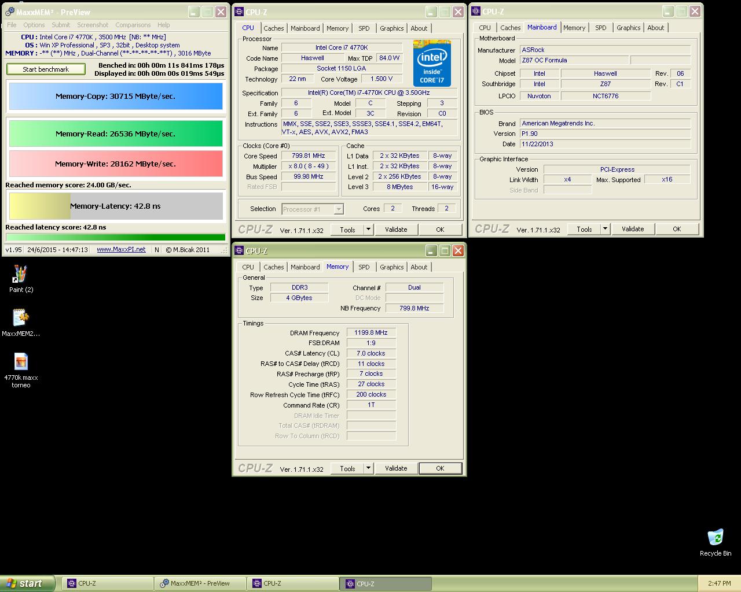Click CPU-Z Mainboard window title icon
The width and height of the screenshot is (741, 592).
click(x=476, y=12)
